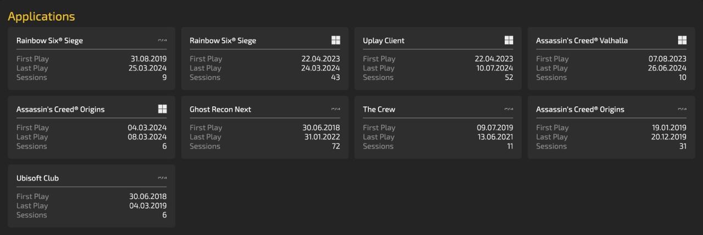Click the Windows icon on Assassin's Creed Valhalla
This screenshot has width=703, height=235.
(x=682, y=40)
